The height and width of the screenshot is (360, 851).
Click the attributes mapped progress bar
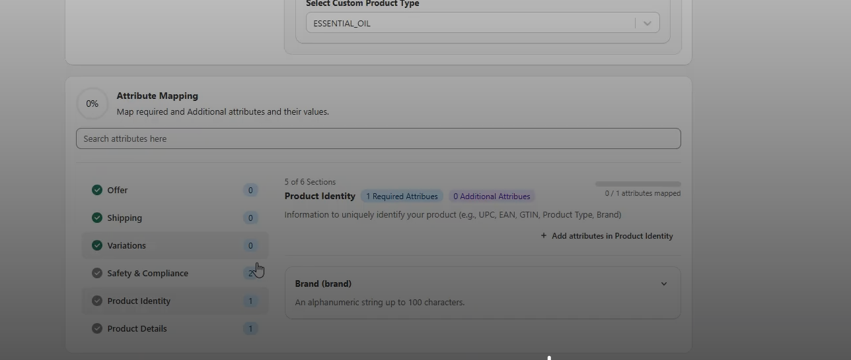(638, 184)
